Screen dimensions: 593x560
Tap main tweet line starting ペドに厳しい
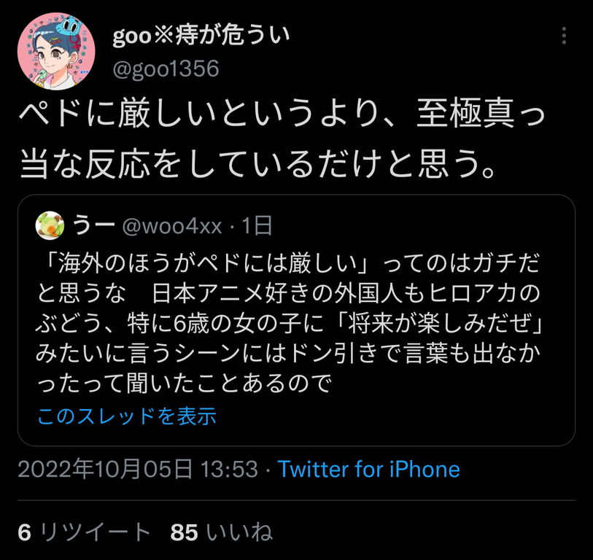(x=282, y=112)
